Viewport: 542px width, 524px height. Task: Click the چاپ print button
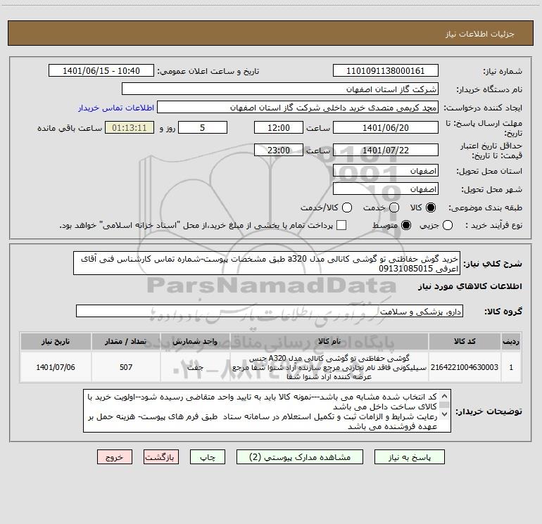click(208, 457)
